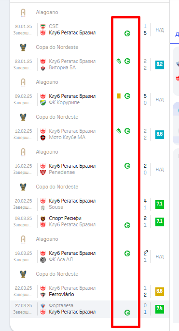This screenshot has width=179, height=331.
Task: Click 6.6 rating badge for Ferroviário match
Action: pyautogui.click(x=160, y=292)
